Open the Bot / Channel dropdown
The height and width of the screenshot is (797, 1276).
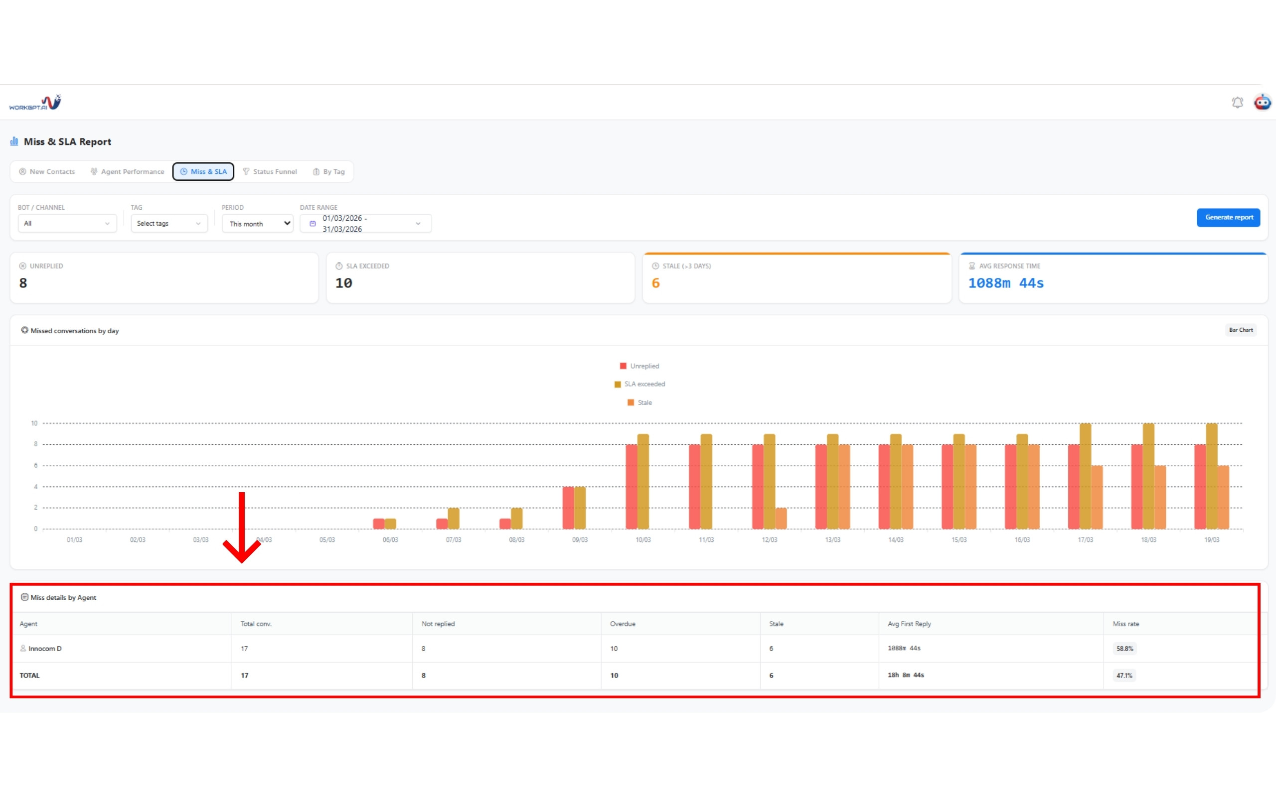pos(67,224)
